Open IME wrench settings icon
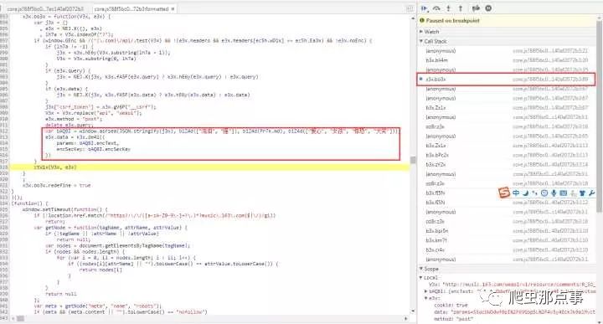 click(x=591, y=193)
